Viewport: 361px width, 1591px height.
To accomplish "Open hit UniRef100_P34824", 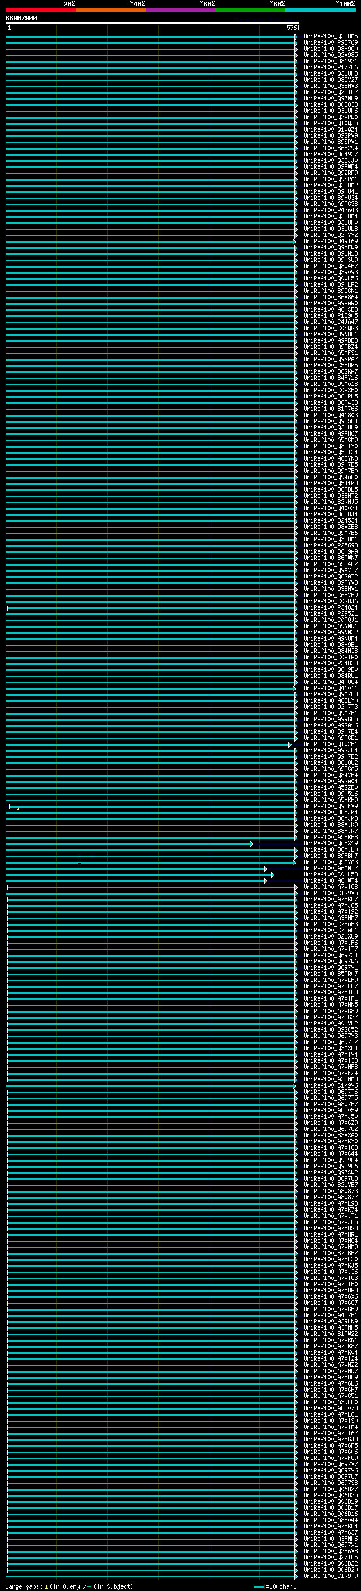I will click(x=331, y=608).
